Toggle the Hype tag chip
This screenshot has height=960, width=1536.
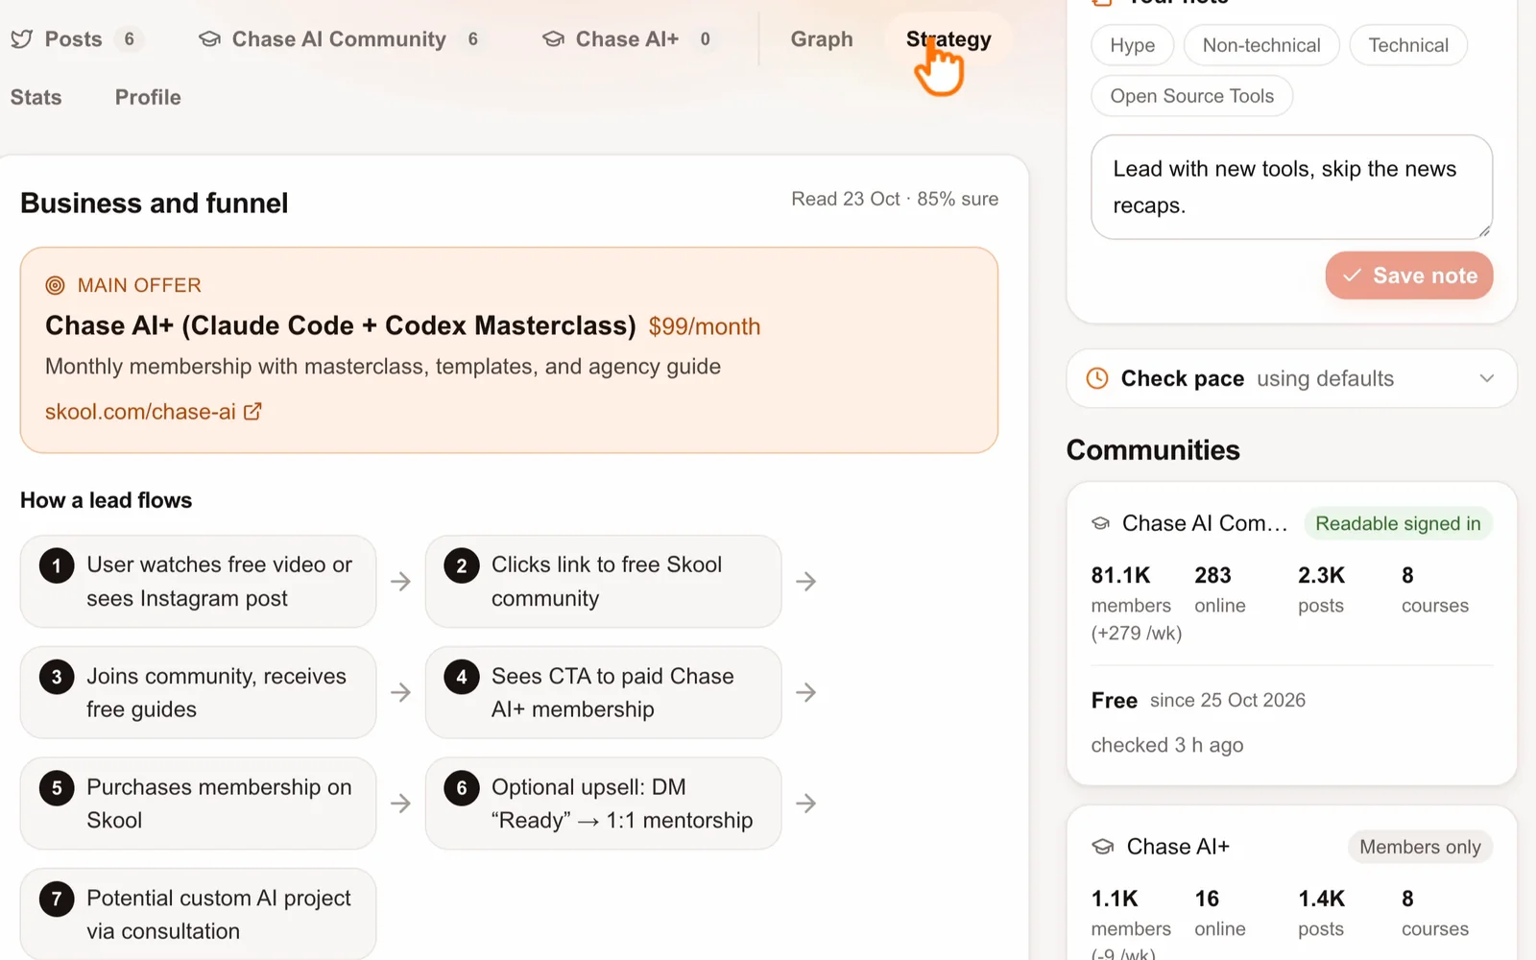(1133, 45)
